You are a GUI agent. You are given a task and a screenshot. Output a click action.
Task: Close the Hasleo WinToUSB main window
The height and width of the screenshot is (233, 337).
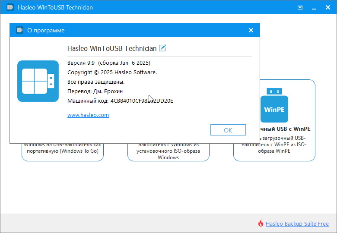click(x=328, y=7)
